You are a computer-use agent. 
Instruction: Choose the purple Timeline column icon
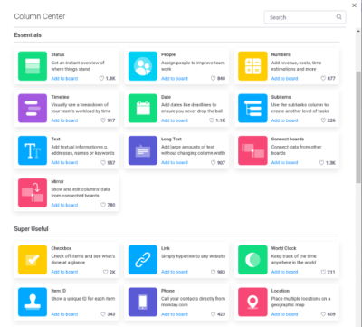pyautogui.click(x=33, y=109)
